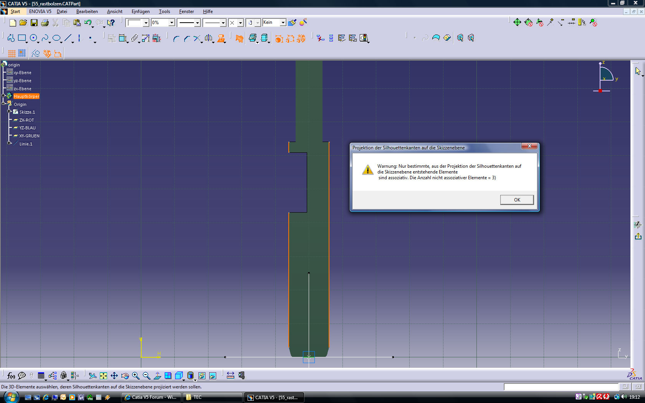
Task: Click the What's This help pointer icon
Action: 111,23
